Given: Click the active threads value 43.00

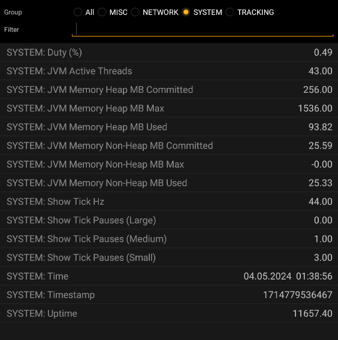Looking at the screenshot, I should coord(321,71).
